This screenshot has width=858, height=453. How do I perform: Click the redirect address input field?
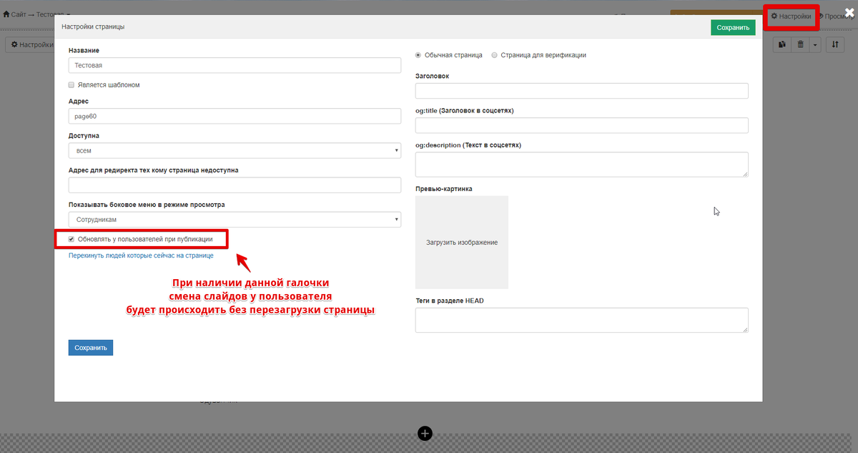click(235, 185)
